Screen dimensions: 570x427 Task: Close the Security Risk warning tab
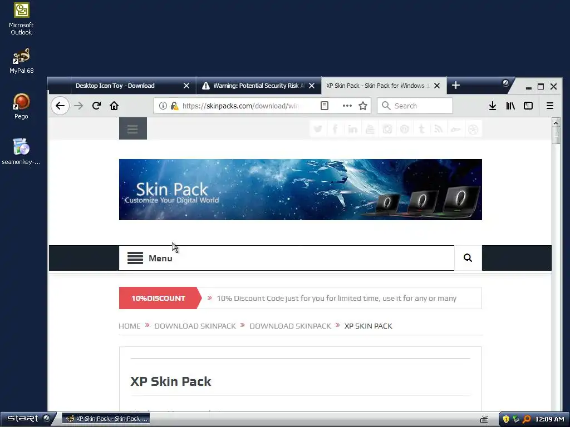(312, 86)
